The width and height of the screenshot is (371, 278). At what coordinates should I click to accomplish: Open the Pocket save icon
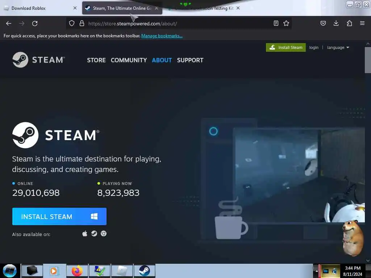[323, 23]
